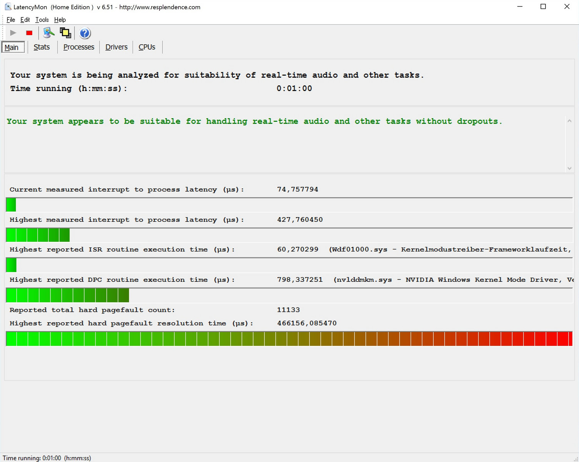
Task: Click 'Highest reported hard pagefault resolution time' label
Action: coord(131,323)
